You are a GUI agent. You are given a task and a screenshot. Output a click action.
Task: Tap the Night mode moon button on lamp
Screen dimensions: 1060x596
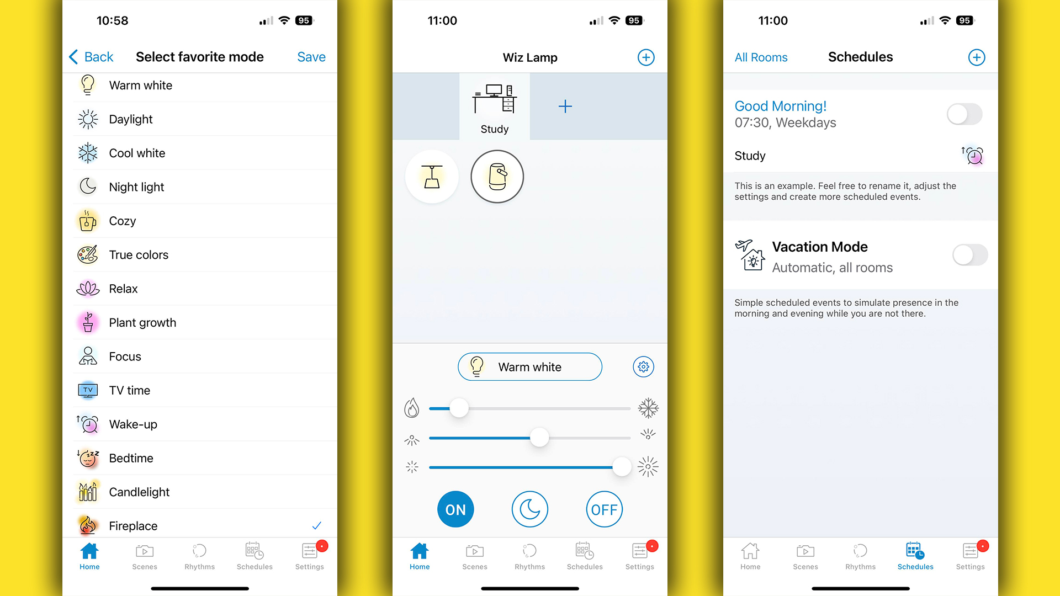pyautogui.click(x=530, y=509)
